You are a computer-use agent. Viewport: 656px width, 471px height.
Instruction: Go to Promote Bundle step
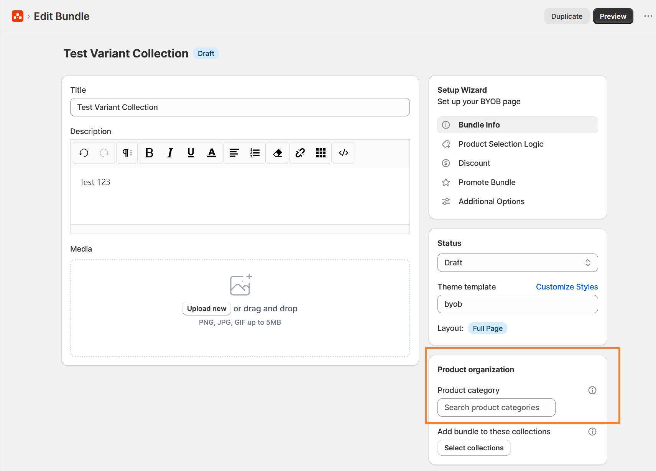click(518, 182)
